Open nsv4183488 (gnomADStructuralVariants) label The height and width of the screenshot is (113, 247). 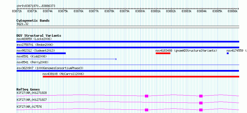186,51
